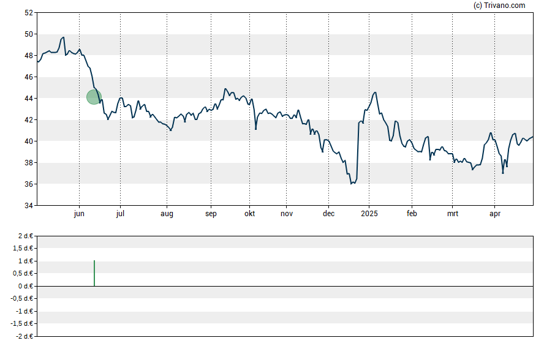Screen dimensions: 544x346
Task: Click the green volume bar in the lower chart
Action: pos(94,273)
